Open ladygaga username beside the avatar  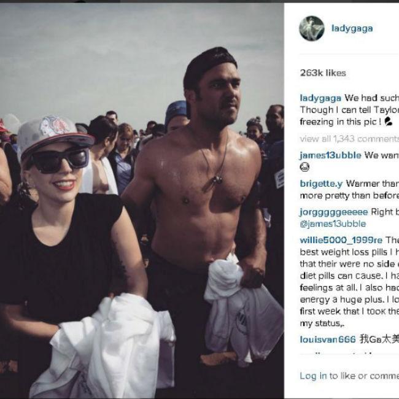[352, 28]
